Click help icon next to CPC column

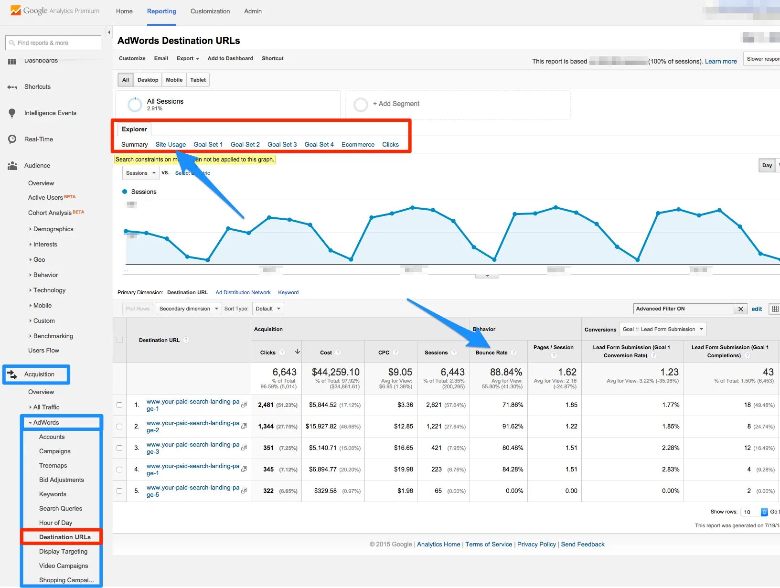click(x=396, y=353)
